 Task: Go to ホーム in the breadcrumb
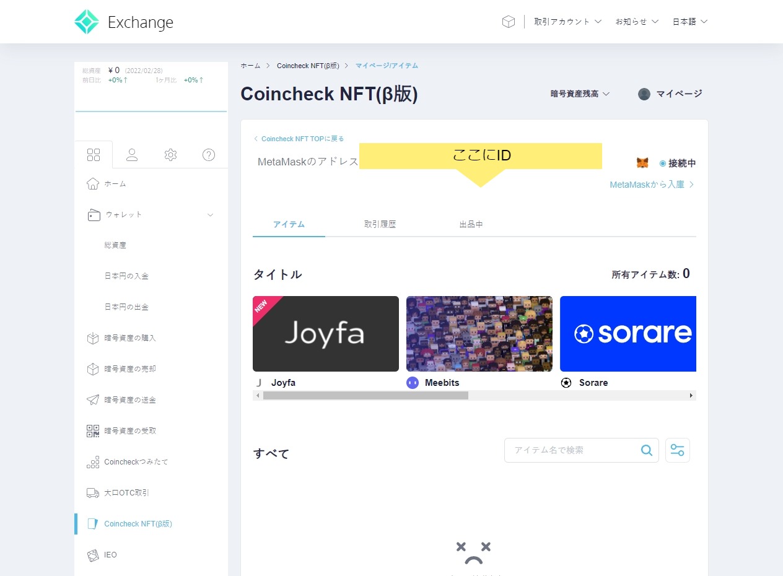pyautogui.click(x=250, y=66)
